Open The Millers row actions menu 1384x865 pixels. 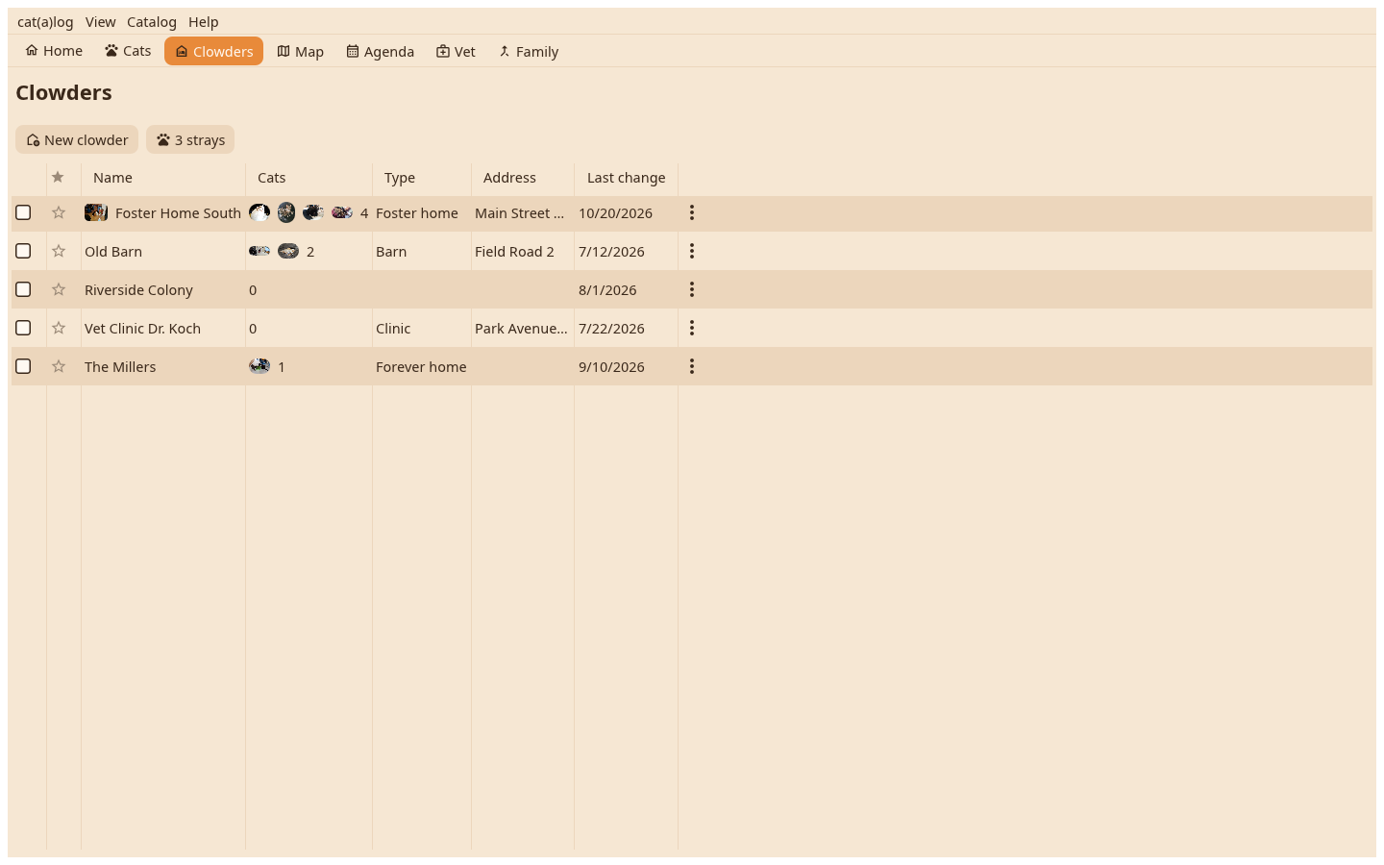(x=692, y=366)
